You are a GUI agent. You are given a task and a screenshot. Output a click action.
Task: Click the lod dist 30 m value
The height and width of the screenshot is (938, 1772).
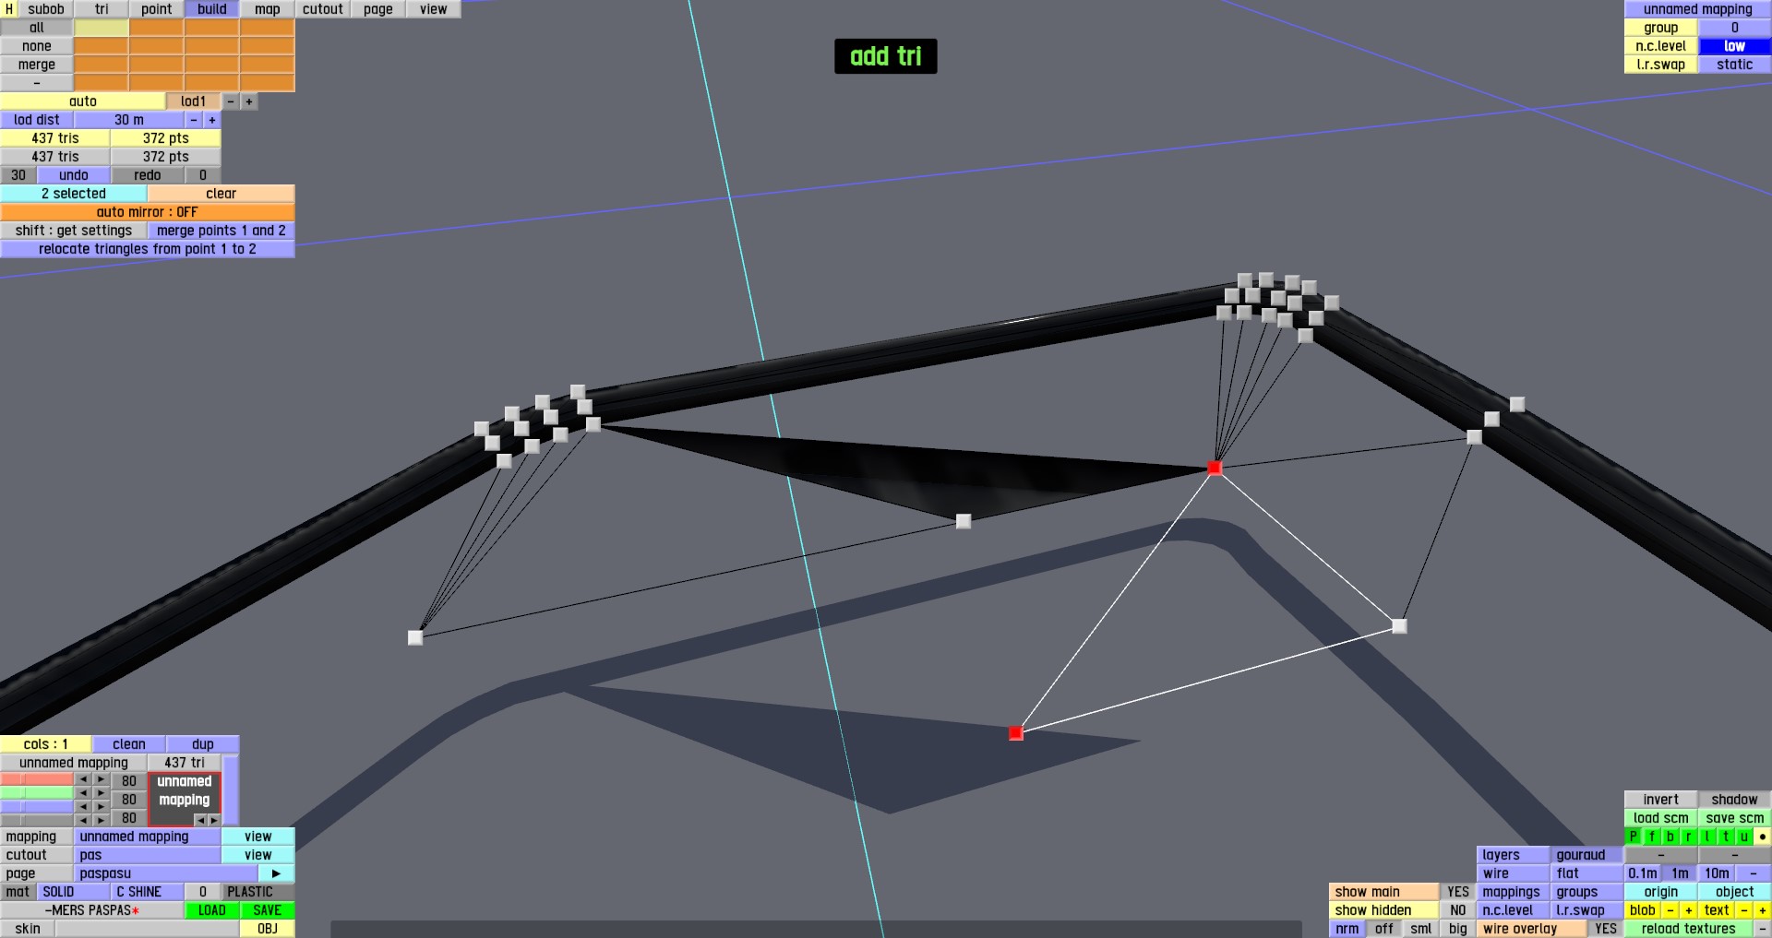129,120
